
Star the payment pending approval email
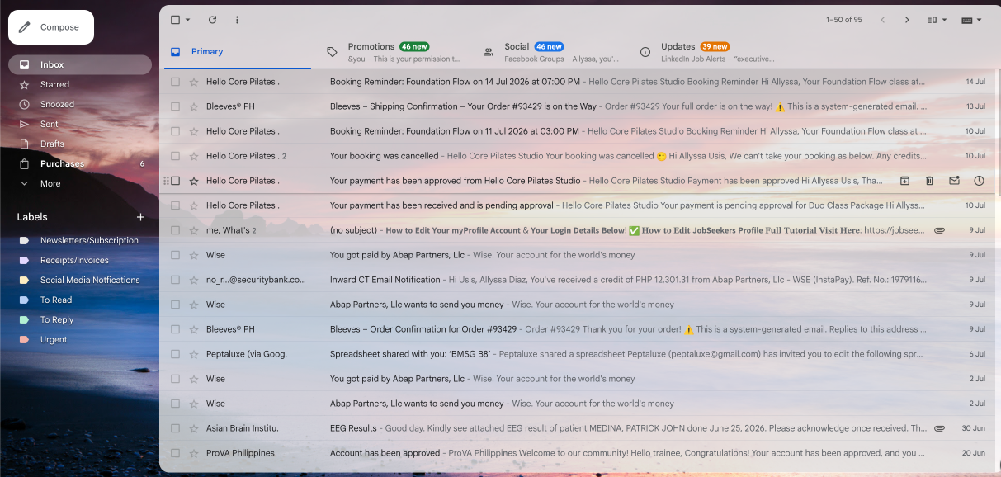(194, 205)
